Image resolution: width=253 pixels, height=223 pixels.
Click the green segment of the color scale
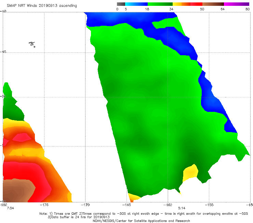point(160,4)
